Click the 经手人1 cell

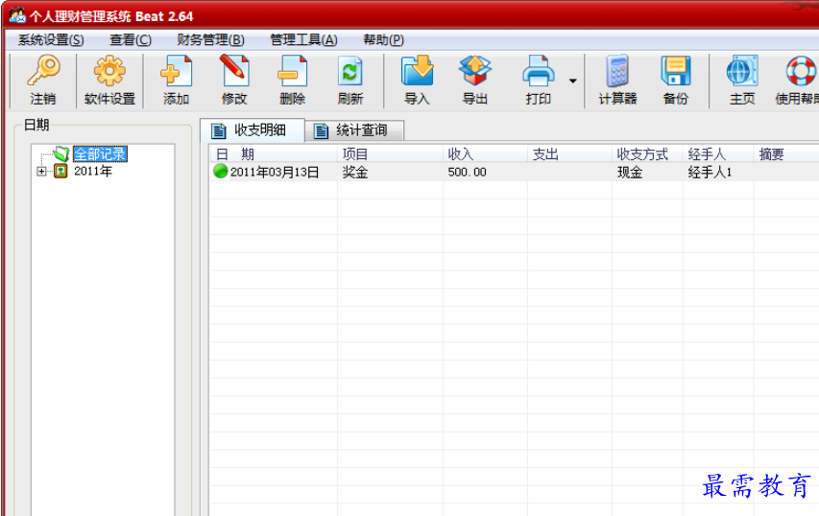pyautogui.click(x=710, y=173)
